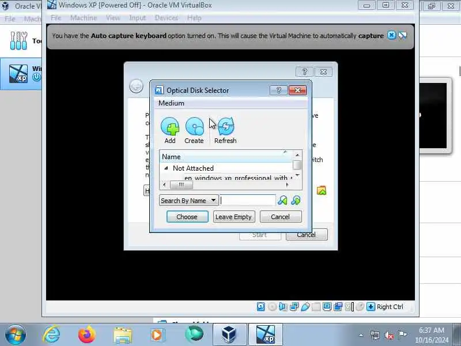Click the hard disk activity status icon
Viewport: 461px width, 346px height.
click(261, 307)
